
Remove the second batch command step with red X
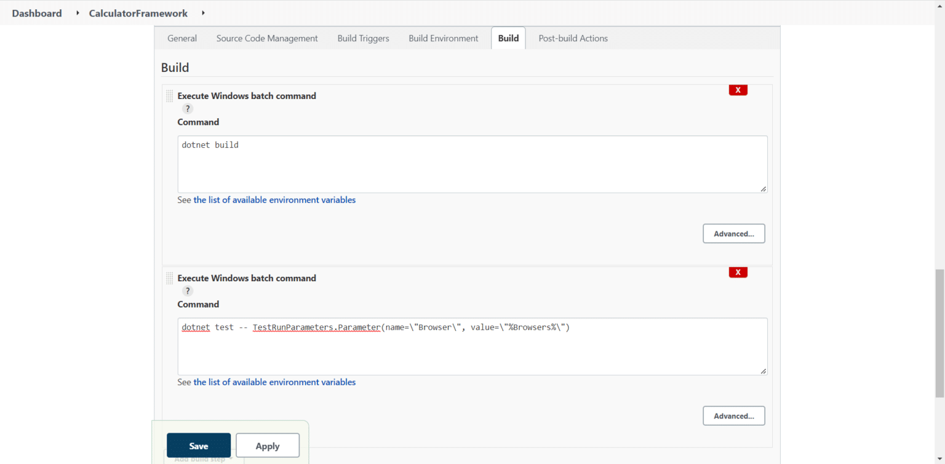coord(738,272)
